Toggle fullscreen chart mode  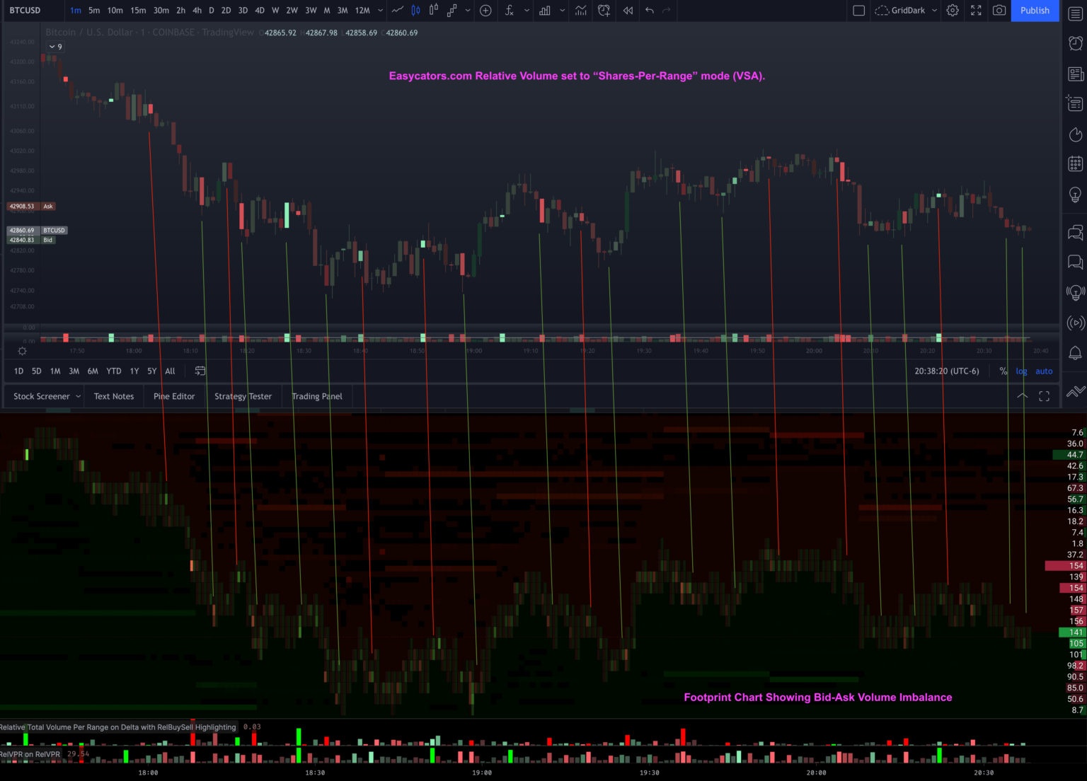click(975, 11)
